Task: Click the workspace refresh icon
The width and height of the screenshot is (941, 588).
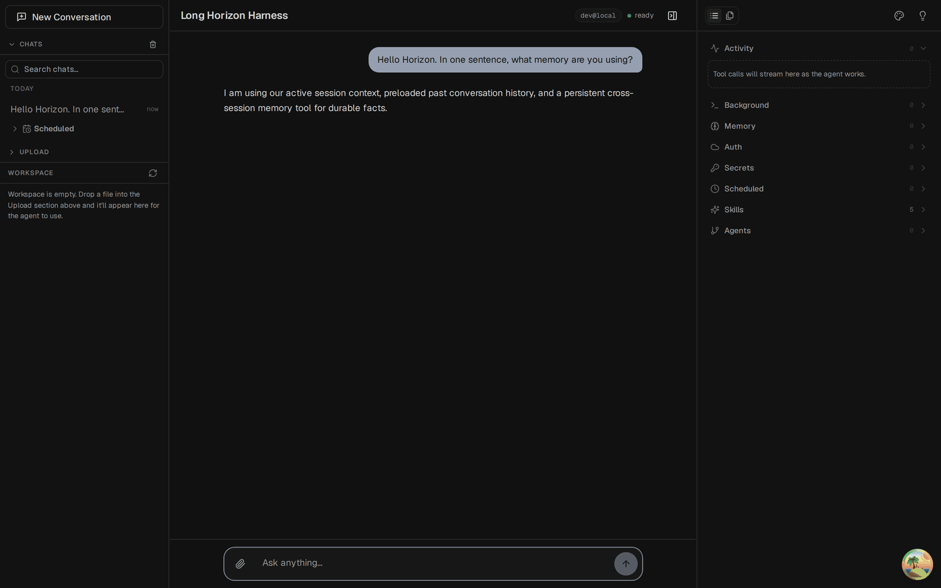Action: (x=153, y=173)
